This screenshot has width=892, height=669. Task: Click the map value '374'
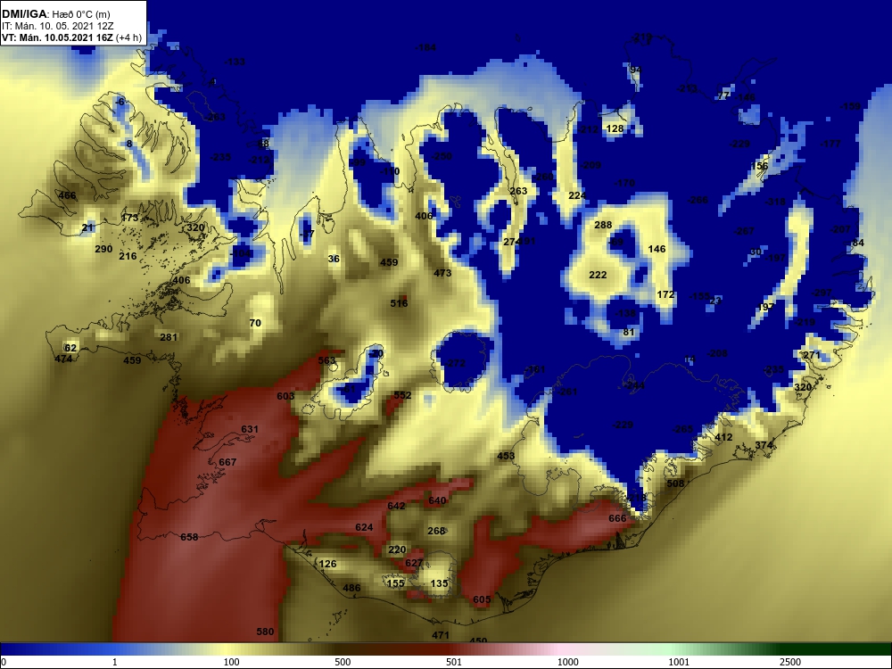764,445
